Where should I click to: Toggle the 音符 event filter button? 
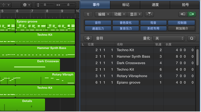98,23
